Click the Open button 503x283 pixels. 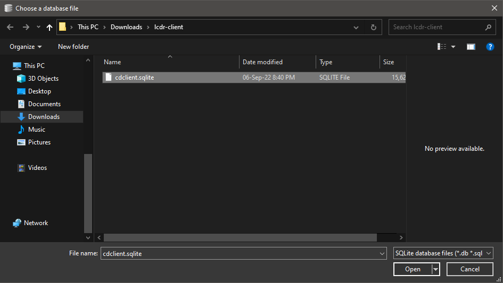[x=413, y=269]
